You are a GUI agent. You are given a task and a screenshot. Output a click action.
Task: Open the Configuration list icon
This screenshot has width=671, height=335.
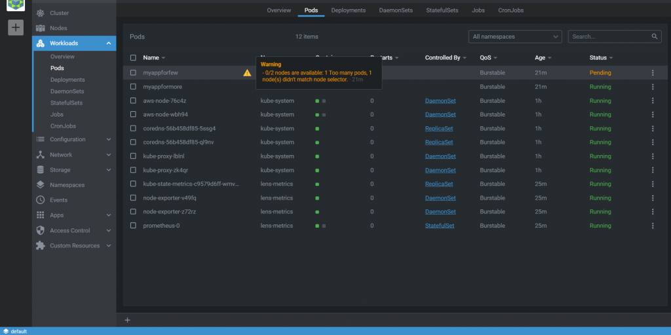[40, 139]
